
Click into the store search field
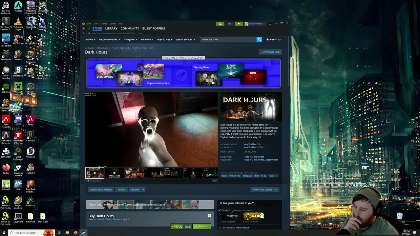228,39
